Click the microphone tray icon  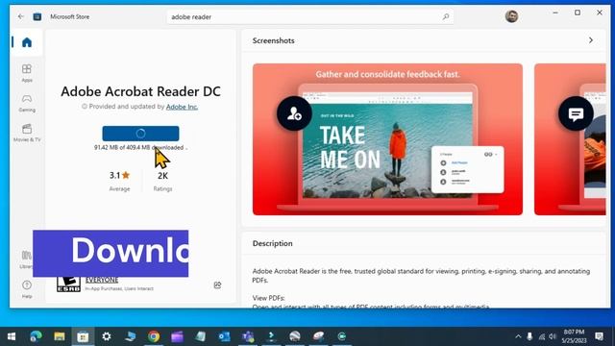(529, 336)
